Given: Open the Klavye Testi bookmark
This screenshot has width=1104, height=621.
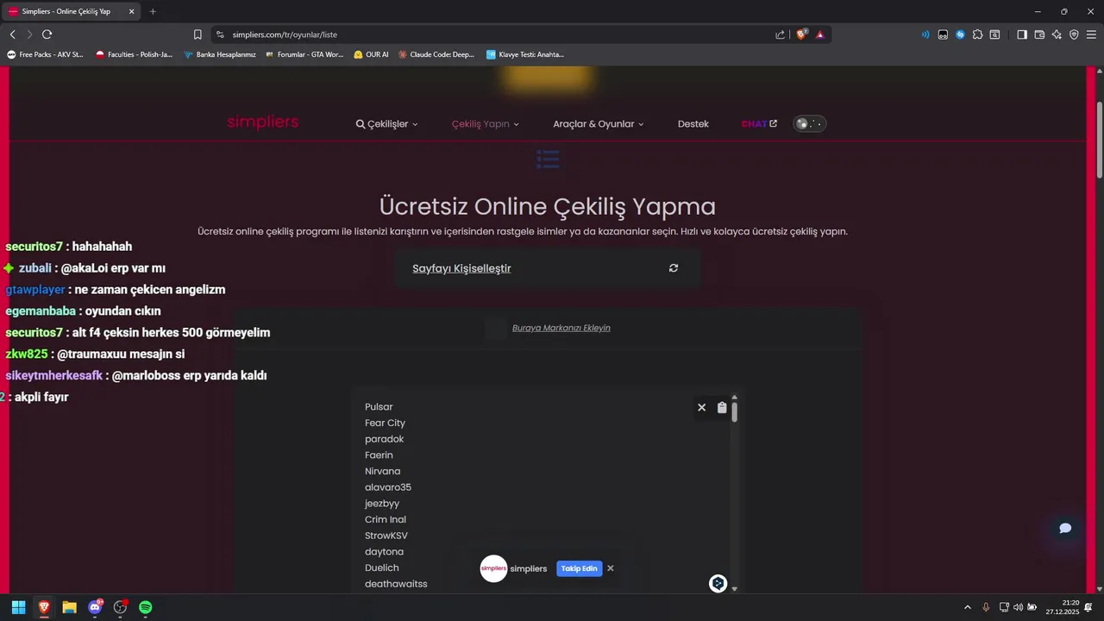Looking at the screenshot, I should pyautogui.click(x=525, y=54).
